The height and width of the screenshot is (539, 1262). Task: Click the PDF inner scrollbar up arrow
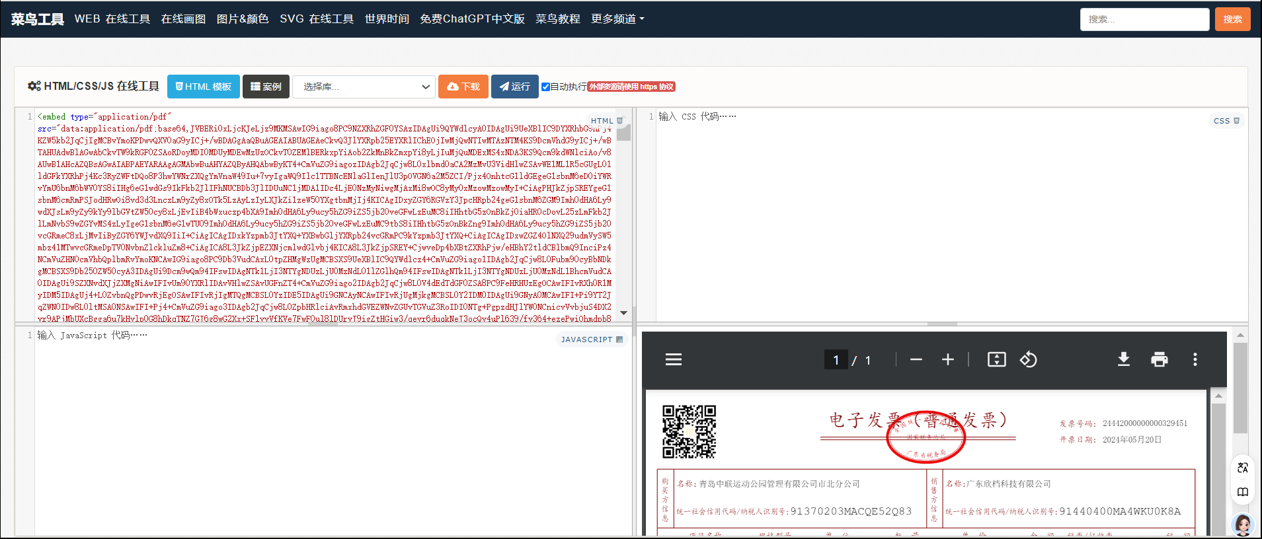[x=1218, y=396]
